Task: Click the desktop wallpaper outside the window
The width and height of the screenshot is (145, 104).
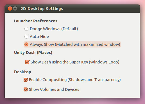Action: coord(72,101)
